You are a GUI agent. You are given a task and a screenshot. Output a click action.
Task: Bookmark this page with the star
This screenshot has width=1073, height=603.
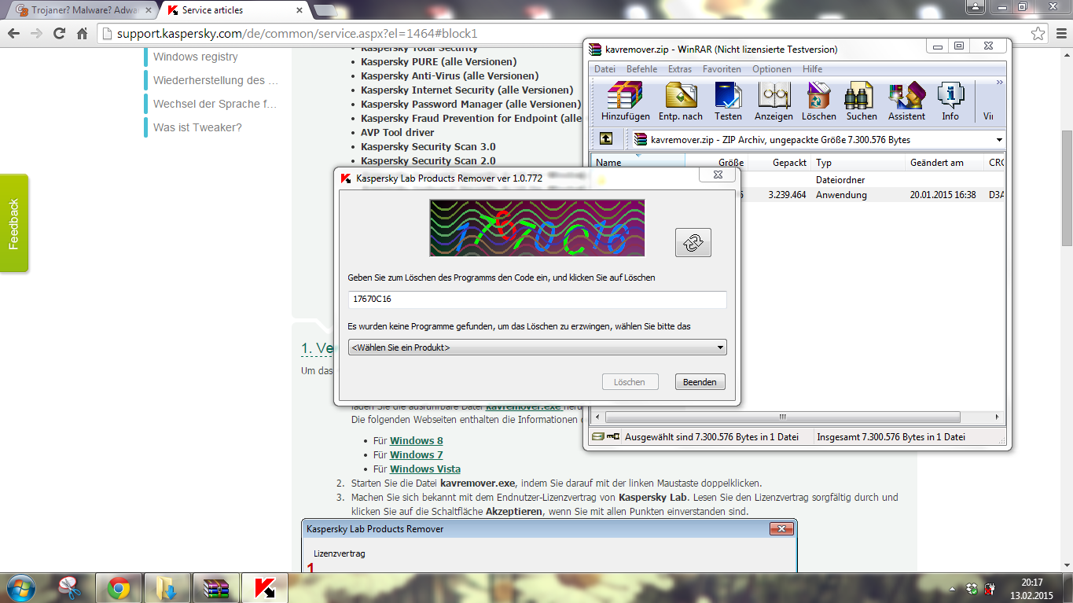[x=1038, y=34]
